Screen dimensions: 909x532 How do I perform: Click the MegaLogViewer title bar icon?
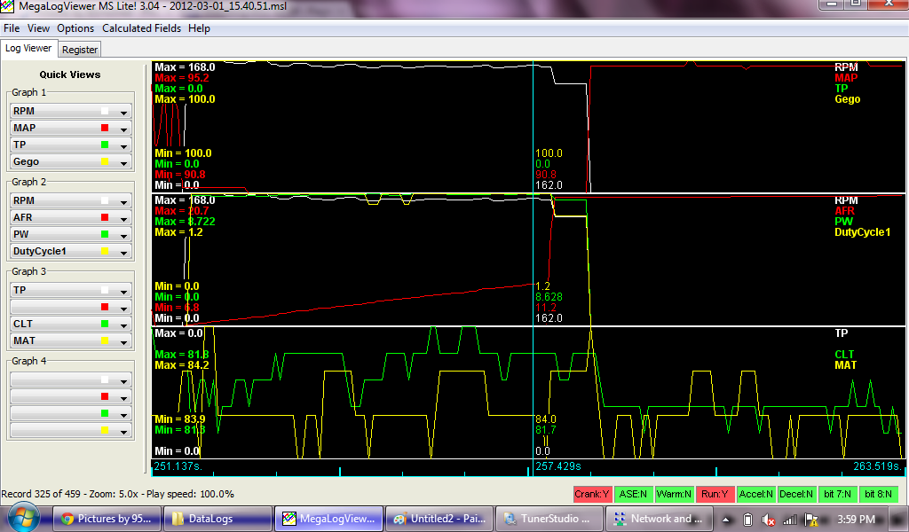click(6, 6)
